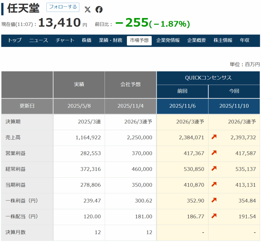The image size is (261, 242).
Task: Click the up arrow beside 一株利益 354.84
Action: pyautogui.click(x=214, y=200)
